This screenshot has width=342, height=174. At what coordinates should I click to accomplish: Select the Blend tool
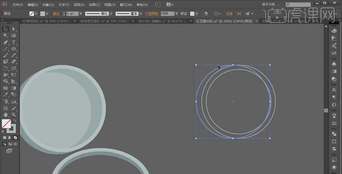14,95
